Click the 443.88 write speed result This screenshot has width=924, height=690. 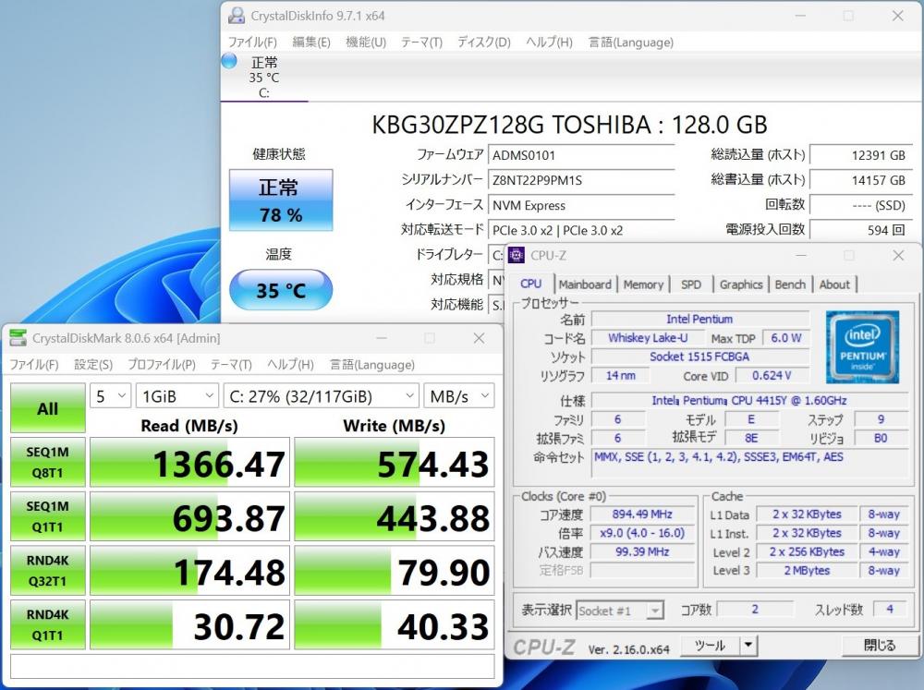[395, 516]
